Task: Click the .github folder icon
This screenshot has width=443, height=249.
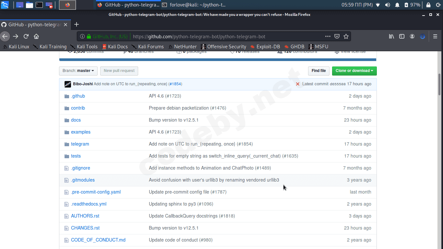Action: (67, 96)
